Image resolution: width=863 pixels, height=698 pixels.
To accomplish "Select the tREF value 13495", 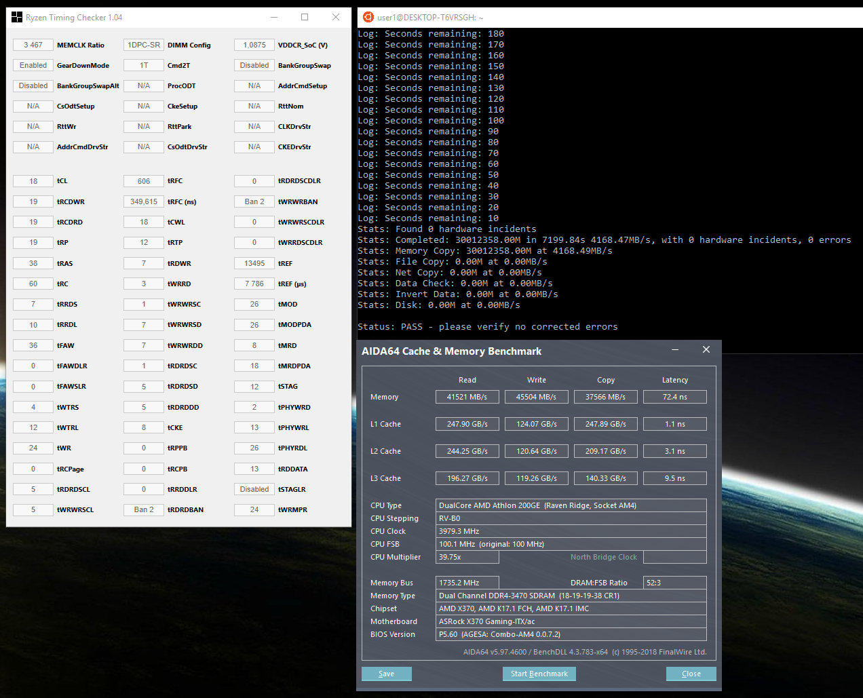I will tap(254, 263).
